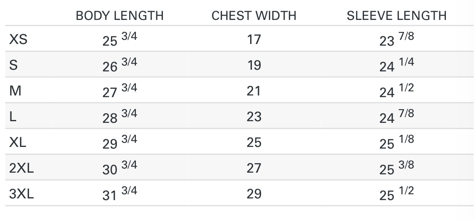The image size is (475, 220).
Task: Click the CHEST WIDTH column header
Action: click(x=254, y=16)
